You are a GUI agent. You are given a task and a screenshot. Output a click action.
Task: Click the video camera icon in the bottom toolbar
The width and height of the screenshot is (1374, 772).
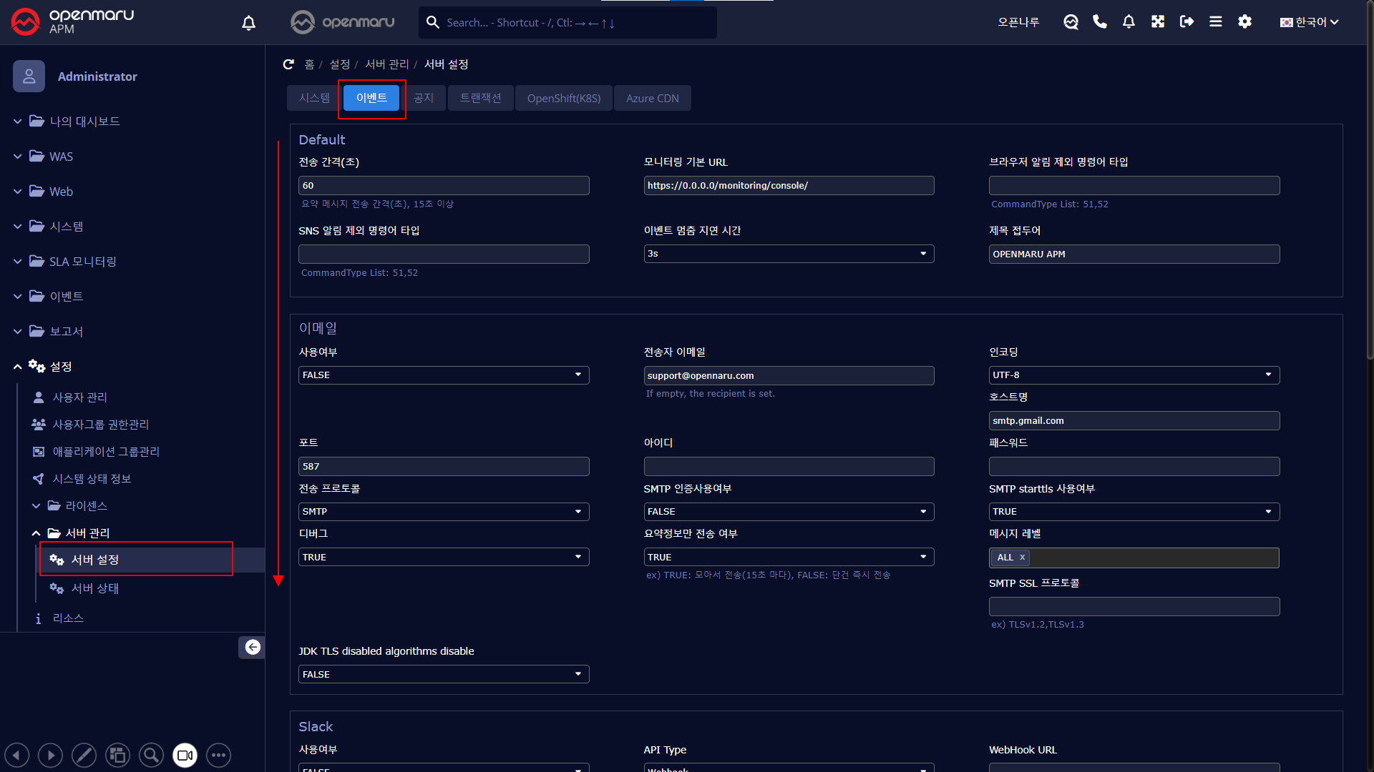point(185,755)
